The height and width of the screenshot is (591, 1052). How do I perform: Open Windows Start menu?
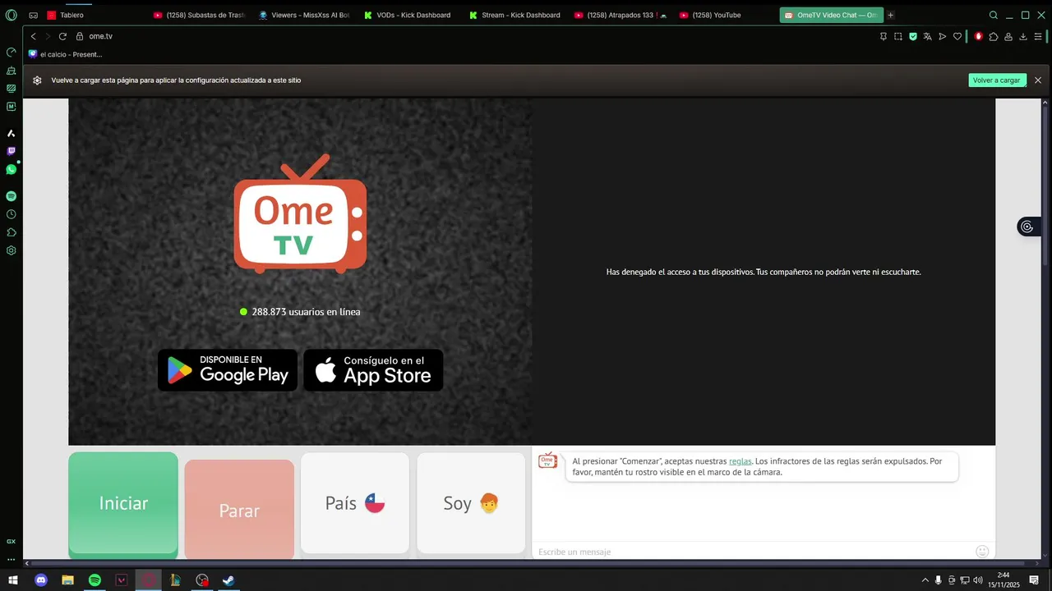coord(13,580)
